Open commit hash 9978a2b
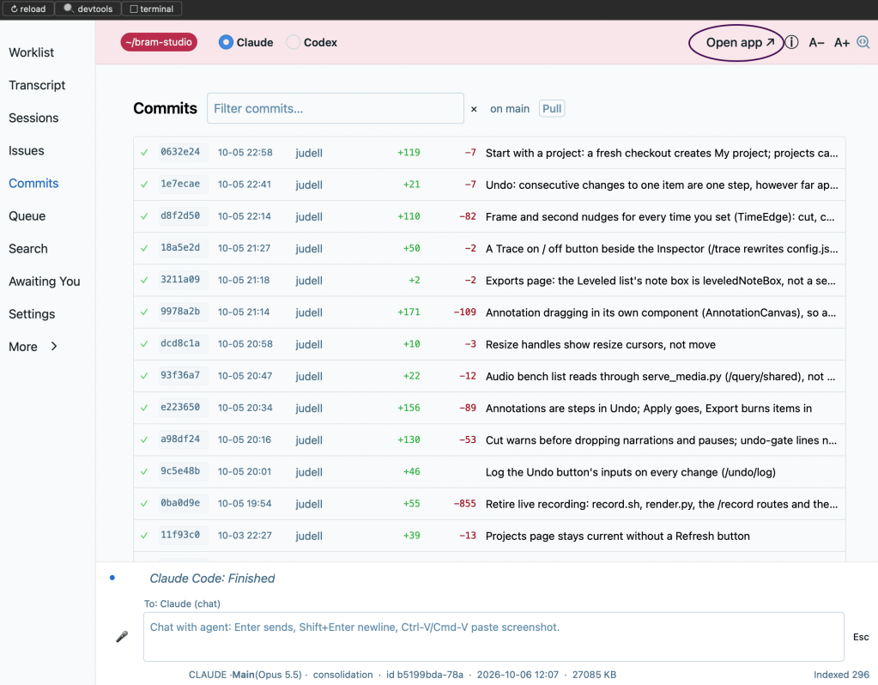Viewport: 878px width, 685px height. click(x=179, y=312)
